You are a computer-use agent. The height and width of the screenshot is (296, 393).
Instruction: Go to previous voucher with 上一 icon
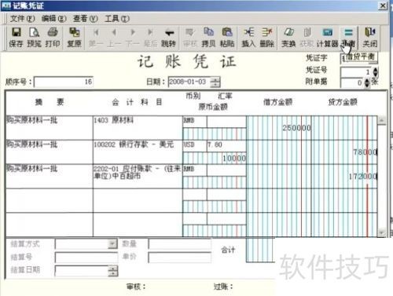click(114, 38)
